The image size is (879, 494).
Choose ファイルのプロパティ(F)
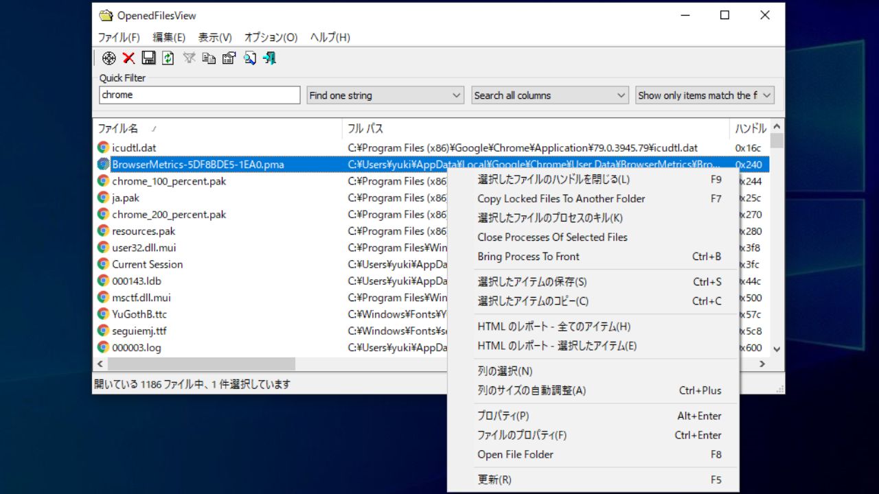coord(593,435)
